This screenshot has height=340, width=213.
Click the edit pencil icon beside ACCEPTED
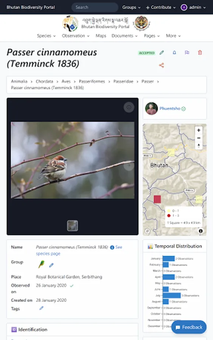point(162,53)
